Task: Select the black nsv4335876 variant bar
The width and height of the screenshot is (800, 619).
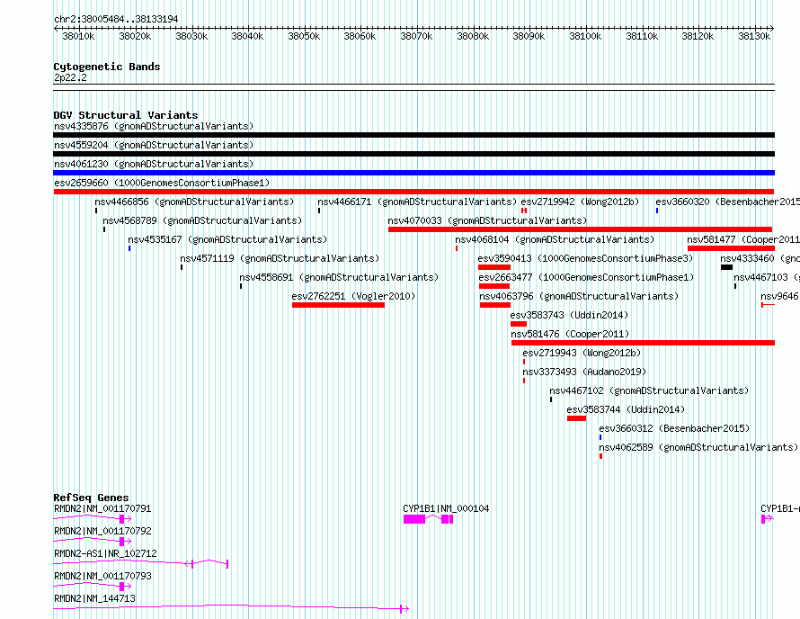Action: tap(413, 135)
